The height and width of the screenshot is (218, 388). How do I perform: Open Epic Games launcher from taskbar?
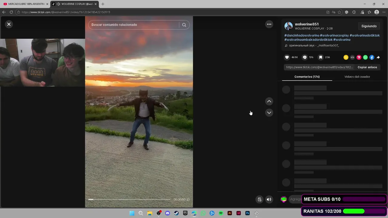click(185, 213)
